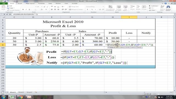Confirm formula with checkmark Enter button
176x99 pixels.
[x=7, y=14]
